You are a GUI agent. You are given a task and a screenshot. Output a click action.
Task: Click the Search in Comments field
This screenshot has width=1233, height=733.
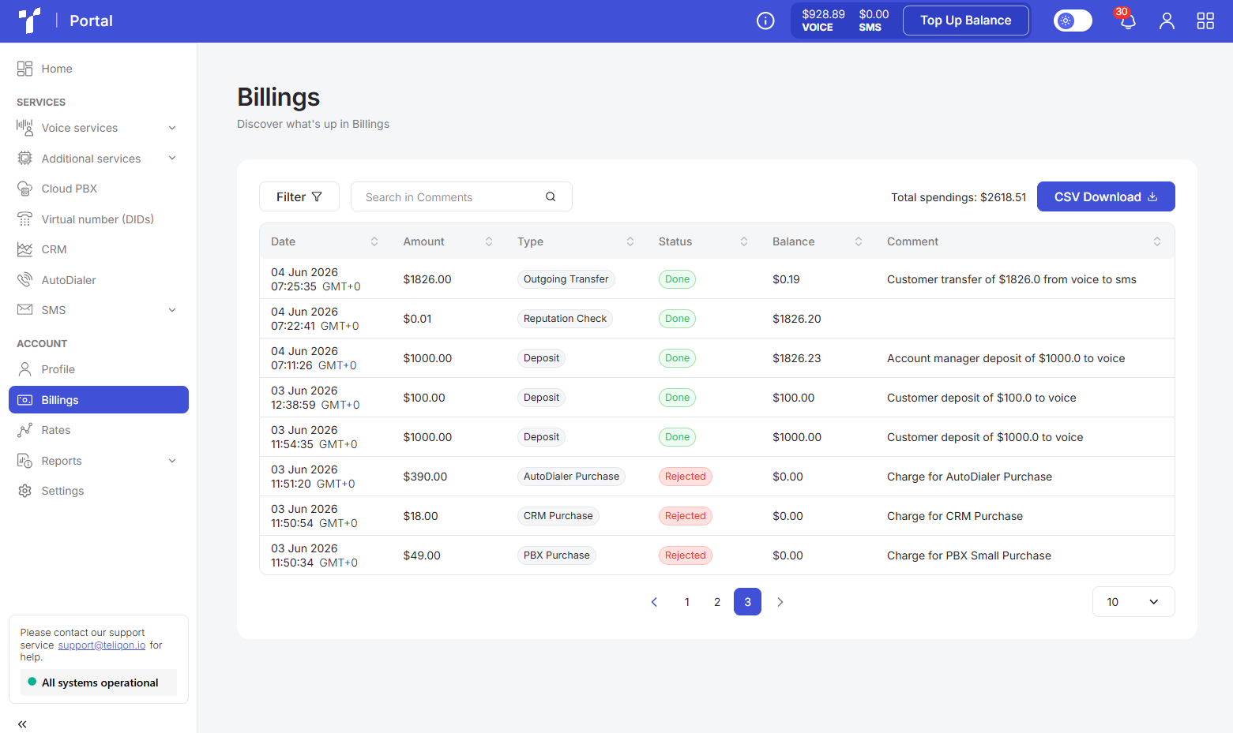(461, 196)
